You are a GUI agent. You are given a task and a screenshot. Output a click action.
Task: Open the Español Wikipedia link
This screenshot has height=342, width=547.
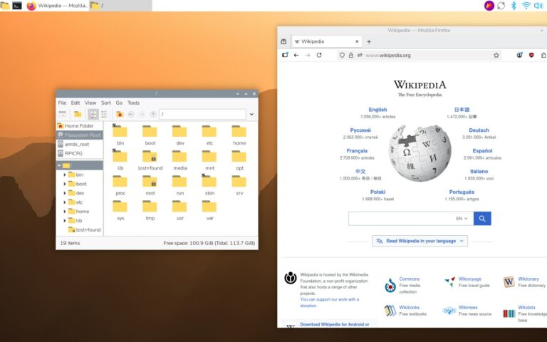click(482, 151)
